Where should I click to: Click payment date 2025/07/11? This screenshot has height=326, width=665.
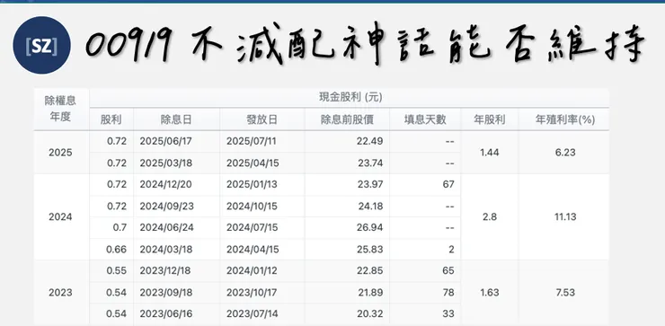(252, 141)
